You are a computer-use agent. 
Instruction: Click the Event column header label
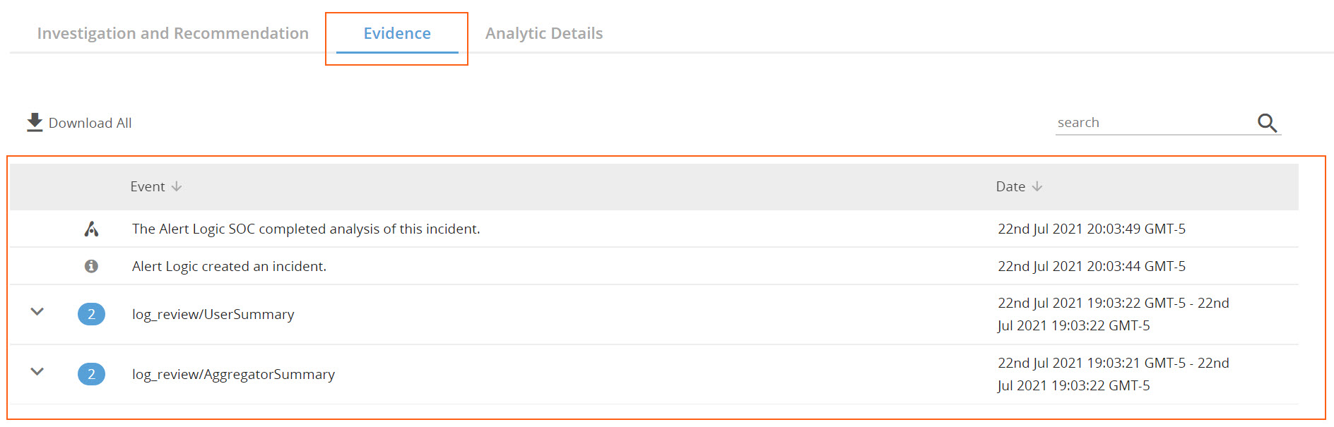147,186
